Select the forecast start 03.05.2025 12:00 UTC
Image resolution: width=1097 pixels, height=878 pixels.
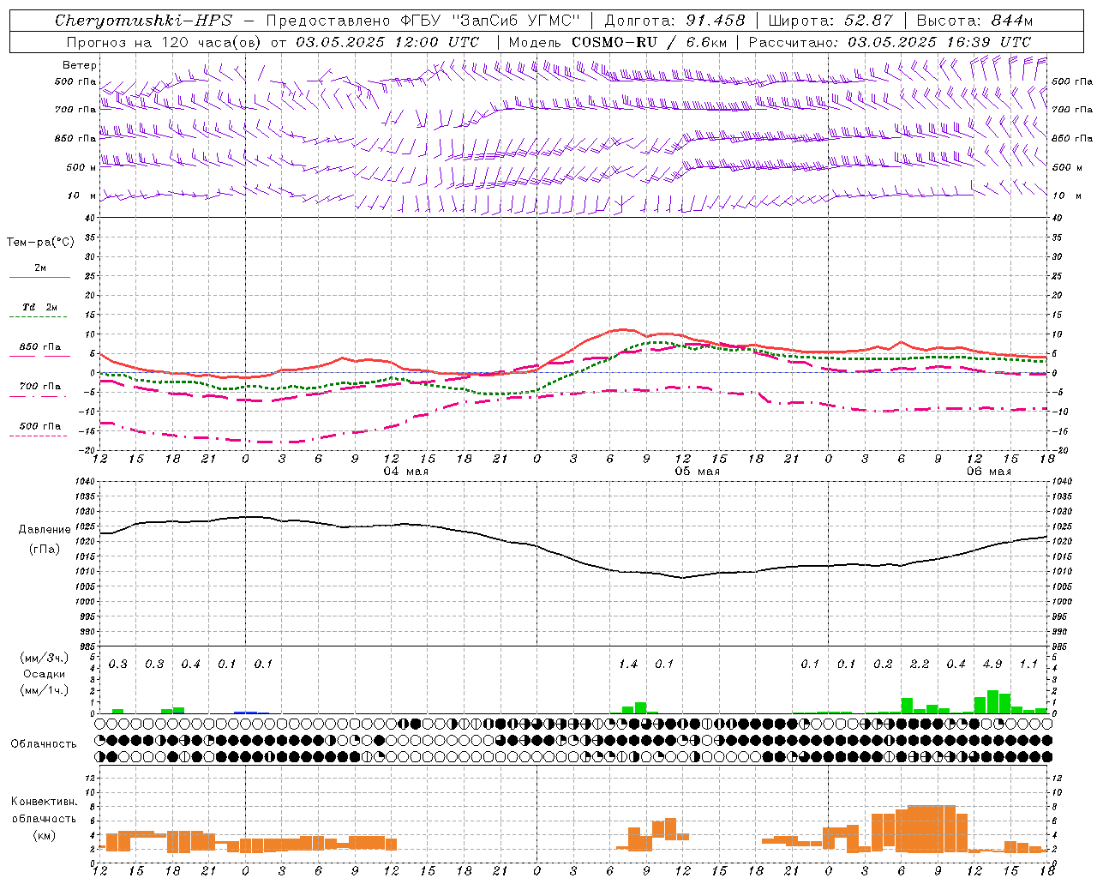pos(387,42)
